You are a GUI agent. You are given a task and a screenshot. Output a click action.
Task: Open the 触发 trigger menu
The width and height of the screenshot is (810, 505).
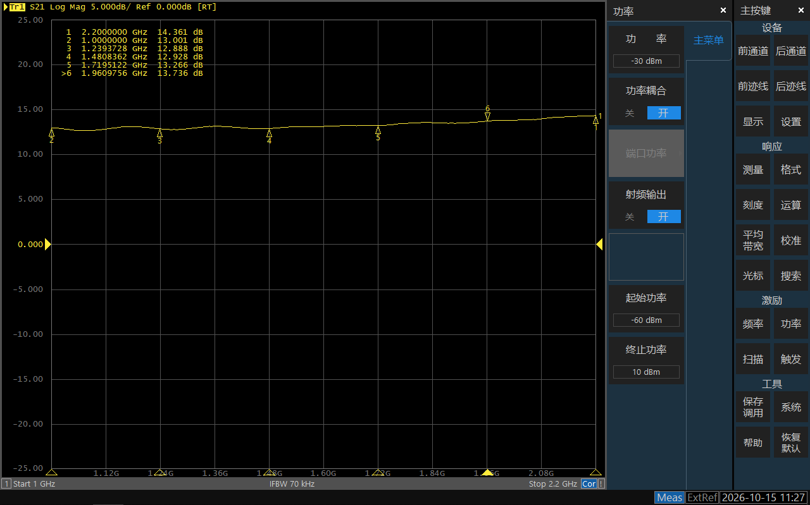tap(791, 360)
